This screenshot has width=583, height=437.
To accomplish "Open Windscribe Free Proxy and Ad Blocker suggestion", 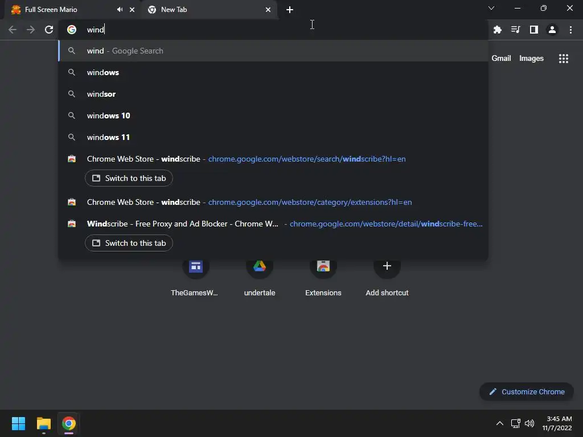I will [273, 224].
